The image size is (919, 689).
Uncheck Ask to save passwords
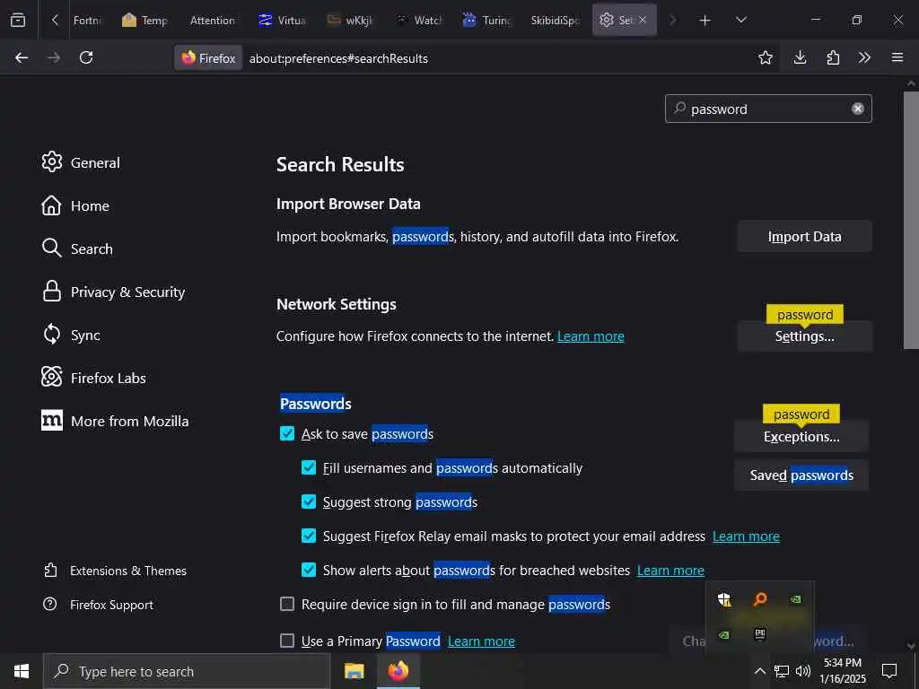tap(287, 433)
